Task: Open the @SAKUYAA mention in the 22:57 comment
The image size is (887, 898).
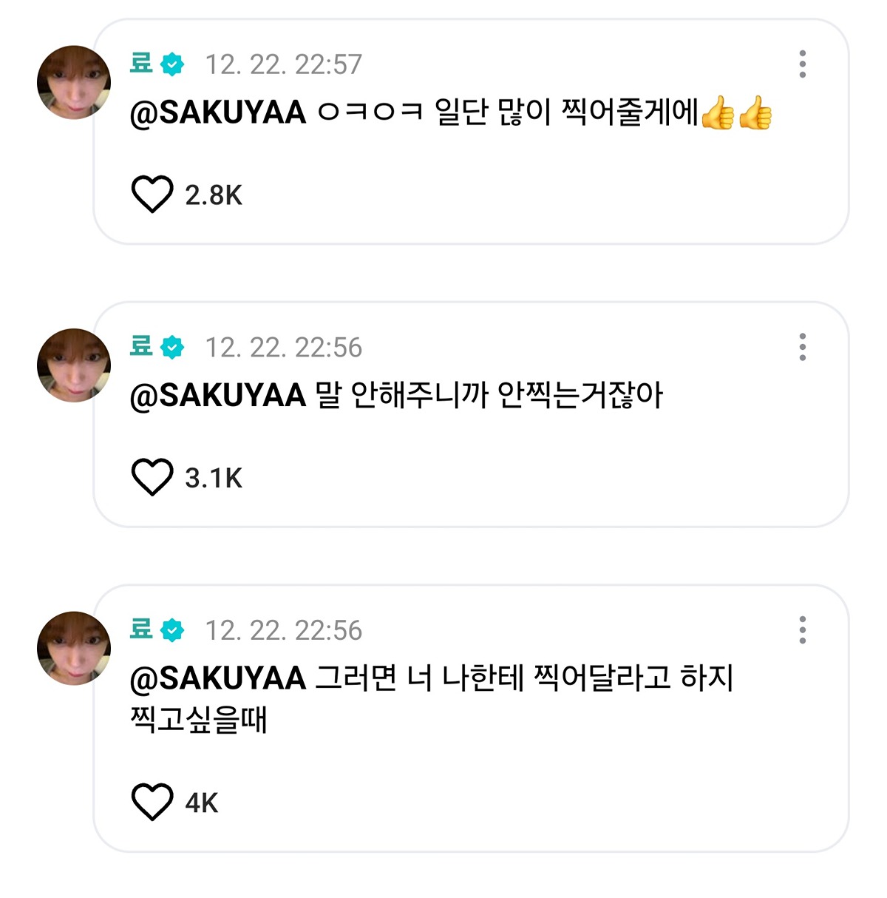Action: pyautogui.click(x=217, y=113)
